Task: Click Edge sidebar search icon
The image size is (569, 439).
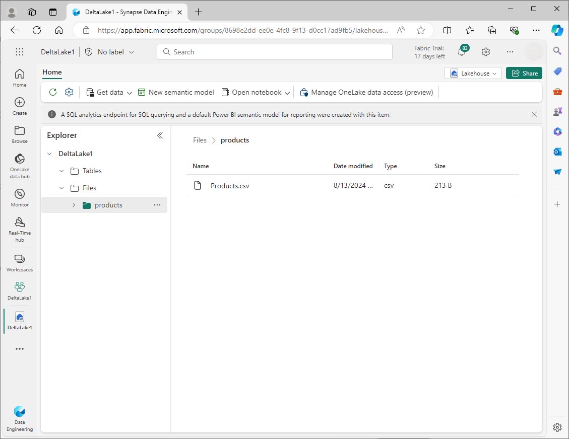Action: click(557, 50)
